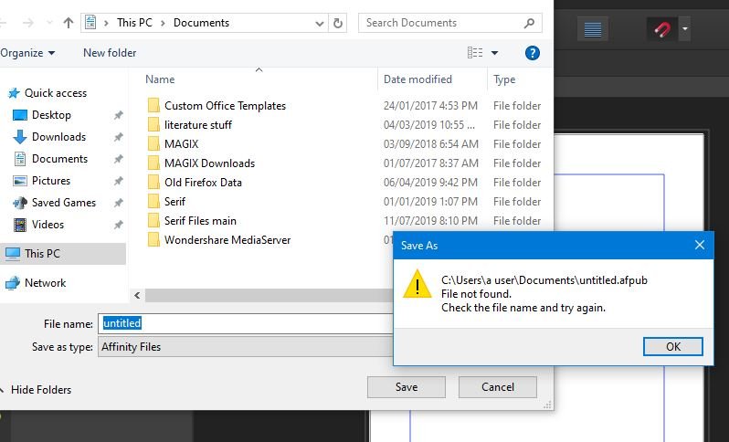Click the search magnifier icon
This screenshot has height=442, width=729.
(529, 23)
